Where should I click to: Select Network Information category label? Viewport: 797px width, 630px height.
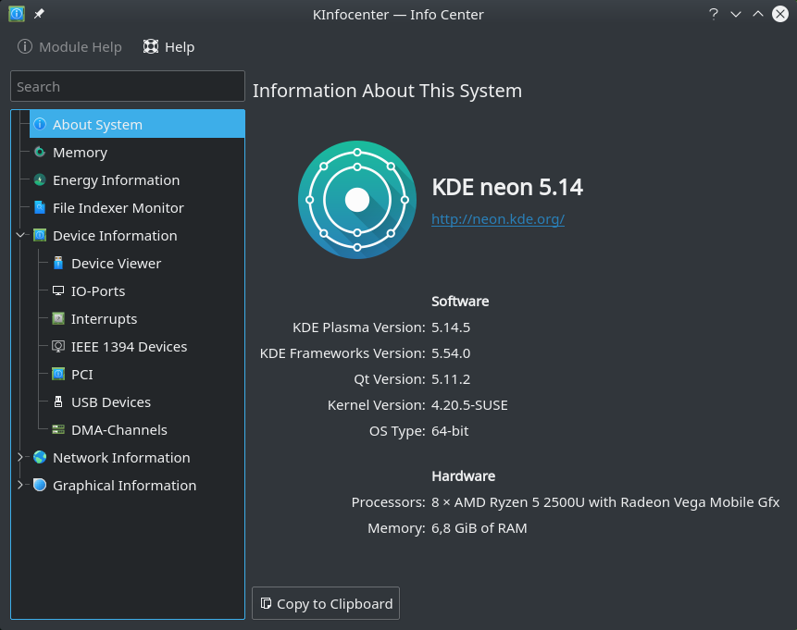coord(121,458)
